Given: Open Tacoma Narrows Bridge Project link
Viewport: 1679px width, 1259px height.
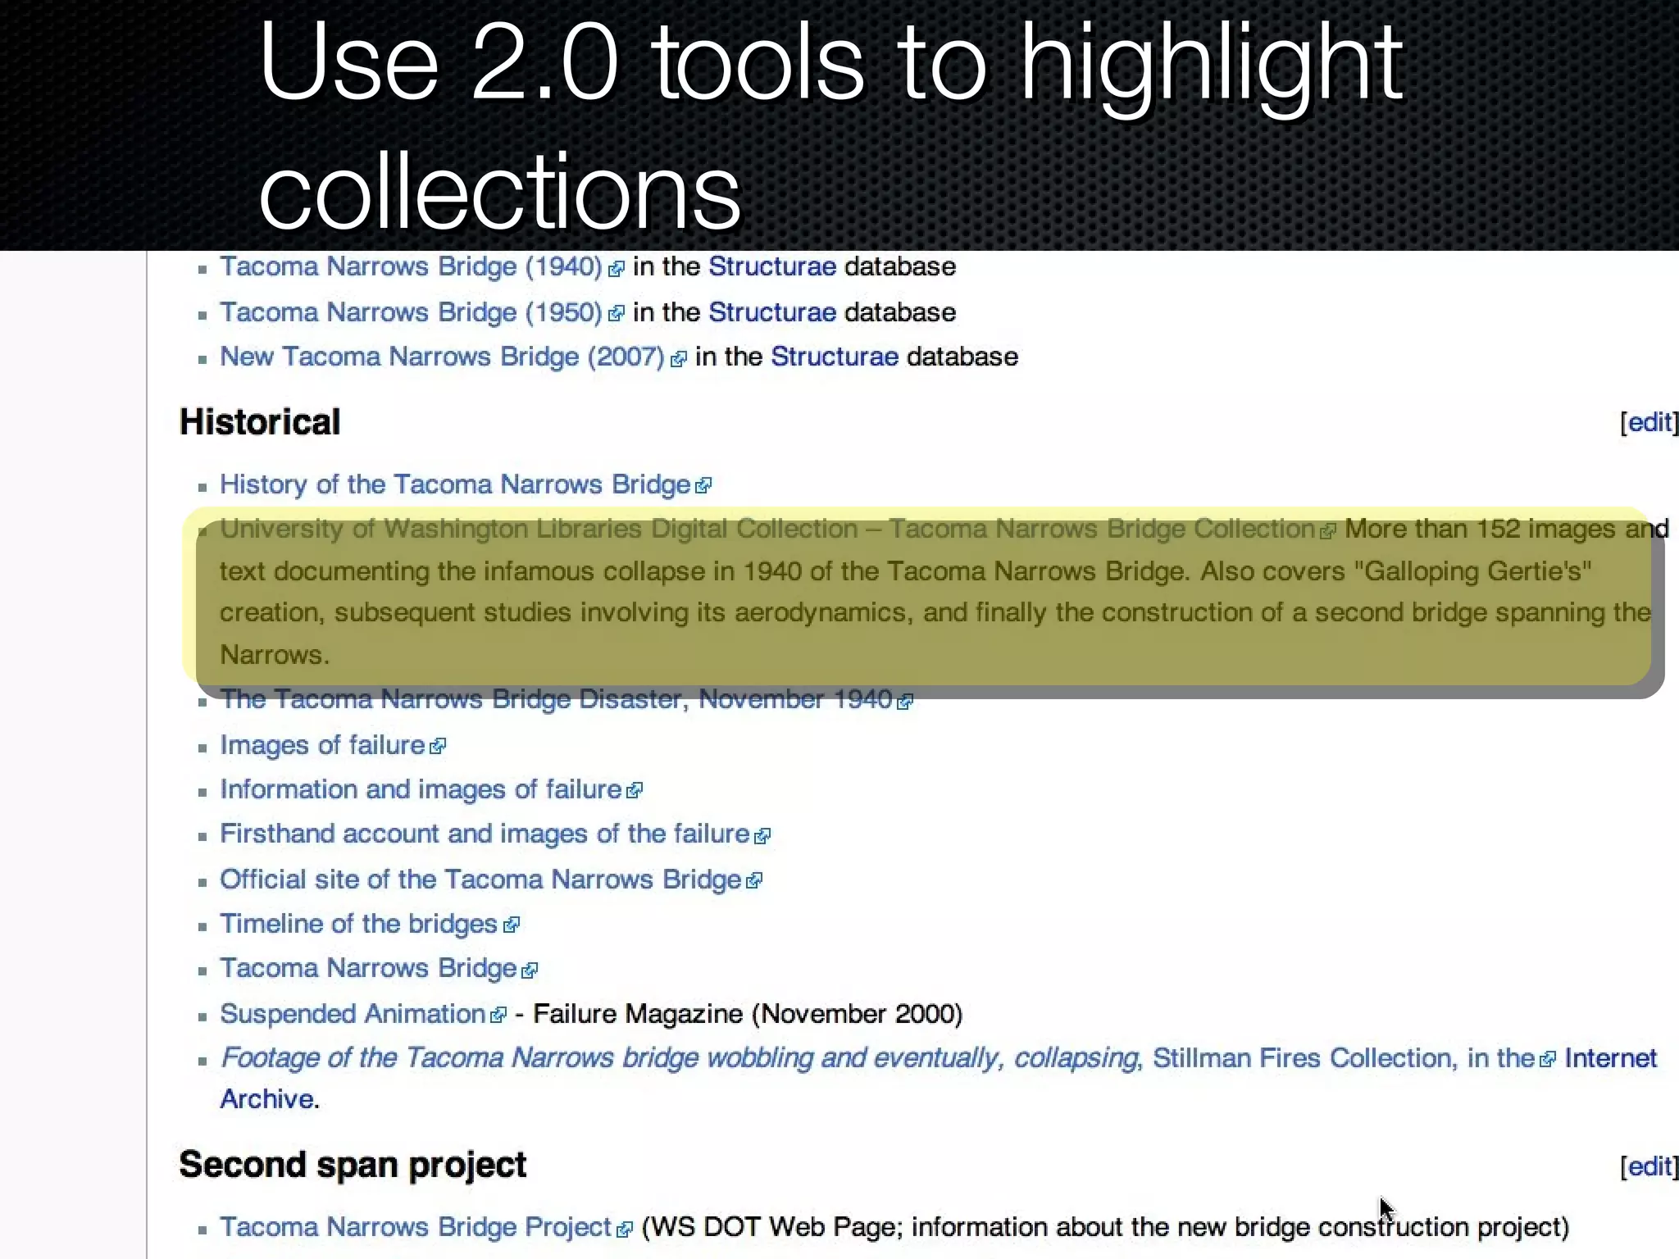Looking at the screenshot, I should [416, 1227].
